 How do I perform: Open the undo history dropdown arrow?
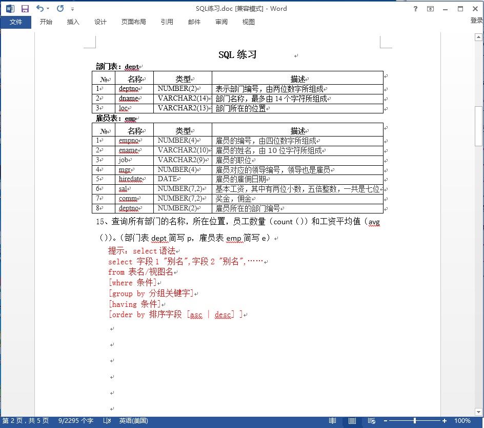[48, 9]
